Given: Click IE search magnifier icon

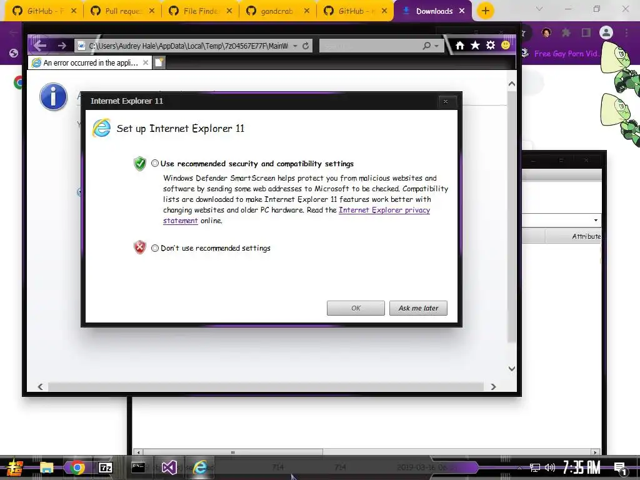Looking at the screenshot, I should point(426,46).
